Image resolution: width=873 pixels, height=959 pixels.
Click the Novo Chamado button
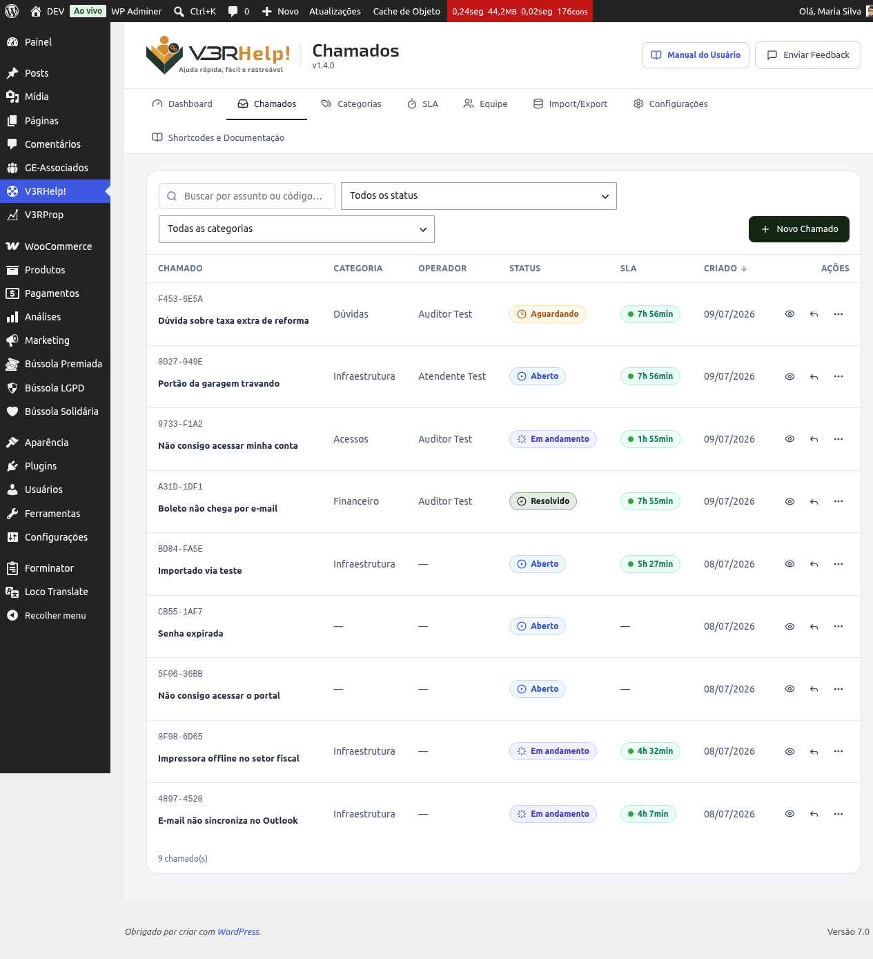click(799, 229)
